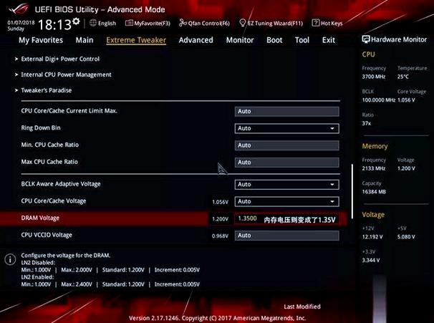The image size is (434, 323).
Task: Click the settings list scrollbar
Action: [x=352, y=191]
